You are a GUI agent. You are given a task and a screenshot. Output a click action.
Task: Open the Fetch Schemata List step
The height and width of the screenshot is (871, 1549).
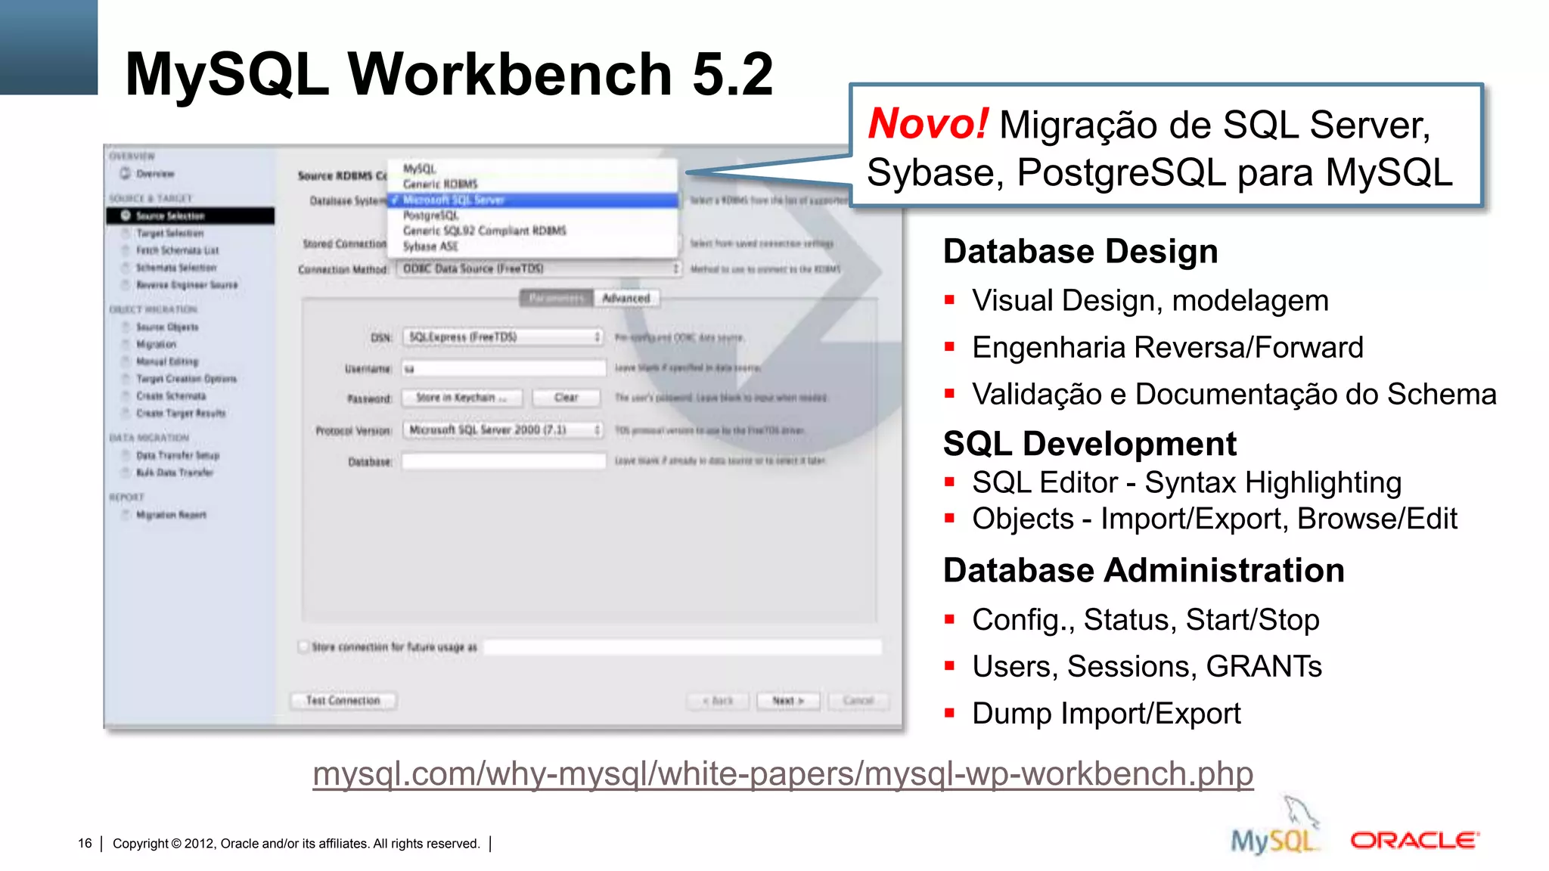tap(177, 250)
